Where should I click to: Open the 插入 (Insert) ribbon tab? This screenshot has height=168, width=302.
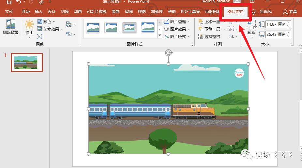[38, 12]
